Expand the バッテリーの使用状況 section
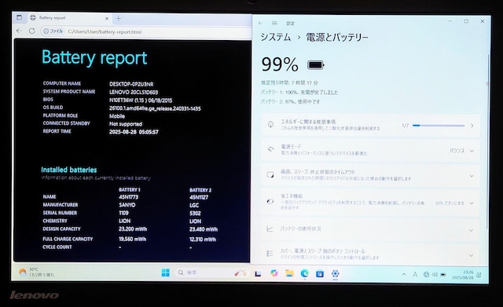Viewport: 503px width, 307px height. [370, 228]
